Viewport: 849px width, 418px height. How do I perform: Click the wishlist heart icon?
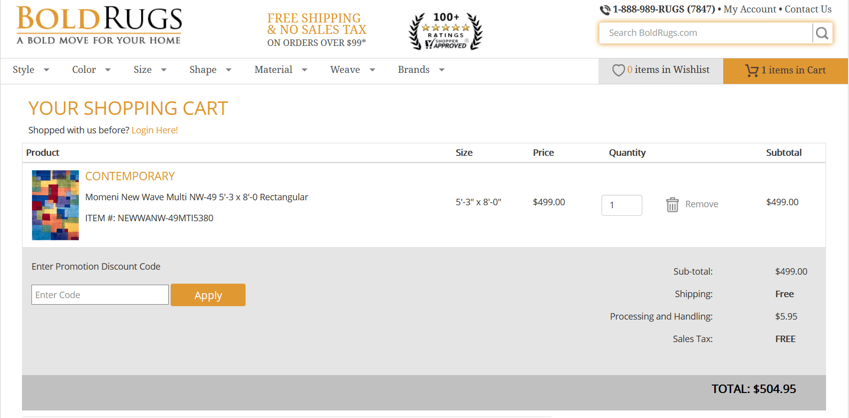click(x=618, y=70)
